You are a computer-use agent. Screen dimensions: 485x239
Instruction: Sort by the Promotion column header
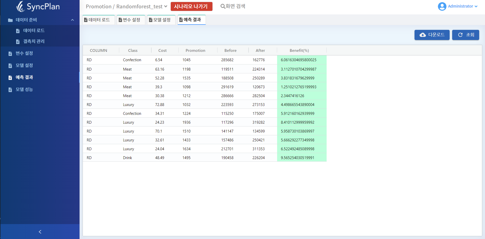pos(196,51)
